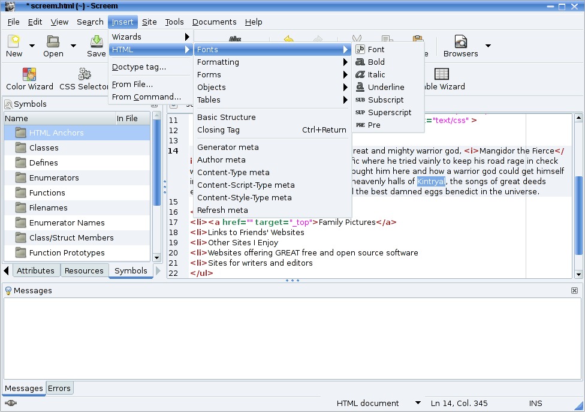585x412 pixels.
Task: Open dropdown arrow next to New
Action: click(x=32, y=46)
